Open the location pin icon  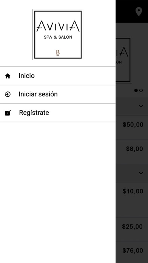(x=139, y=12)
